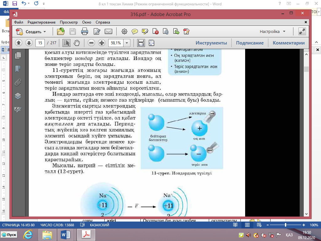
Task: Open the Редактирование menu
Action: click(41, 22)
